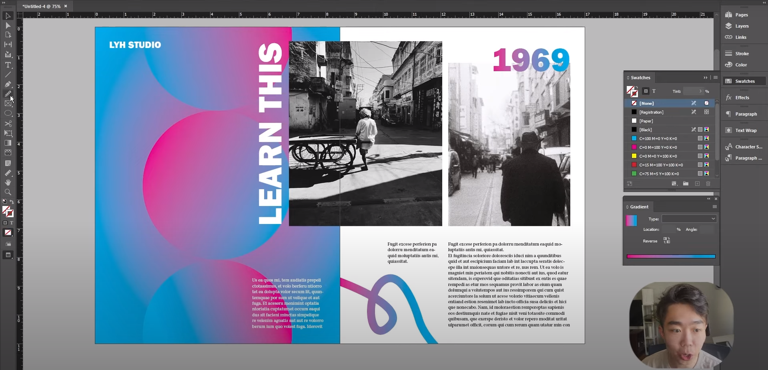Open the Swatches panel flyout menu

716,78
